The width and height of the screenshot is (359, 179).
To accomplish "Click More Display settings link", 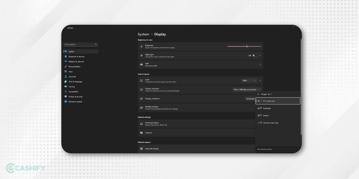I will click(265, 149).
